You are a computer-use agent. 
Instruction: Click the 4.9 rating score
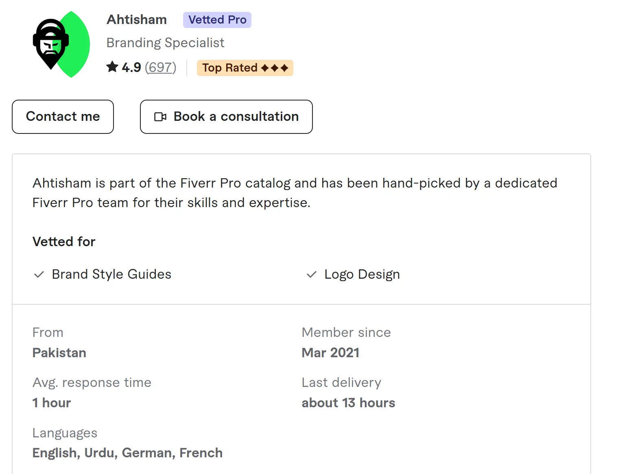(x=131, y=67)
